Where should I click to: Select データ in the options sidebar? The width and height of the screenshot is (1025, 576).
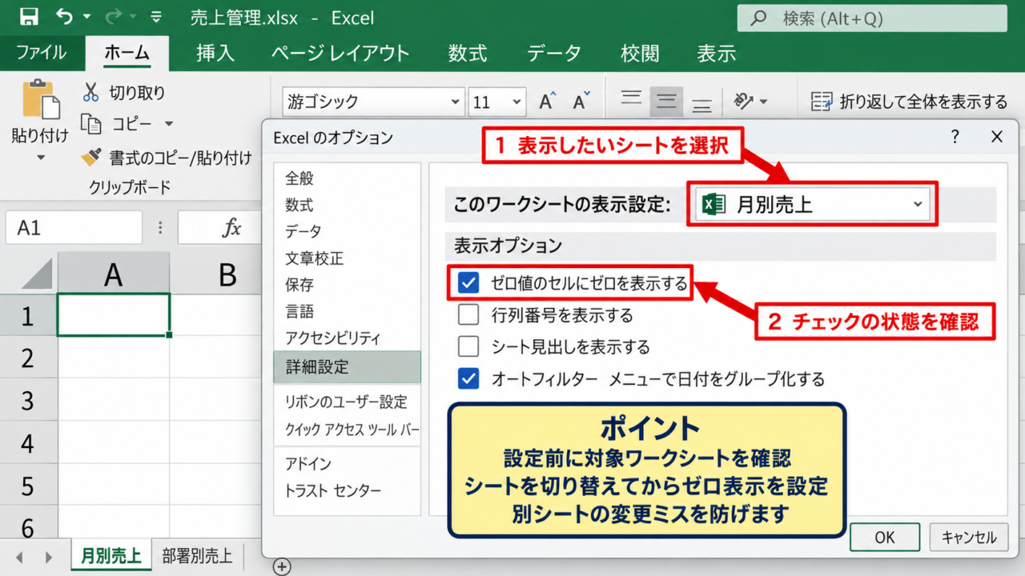[x=303, y=231]
